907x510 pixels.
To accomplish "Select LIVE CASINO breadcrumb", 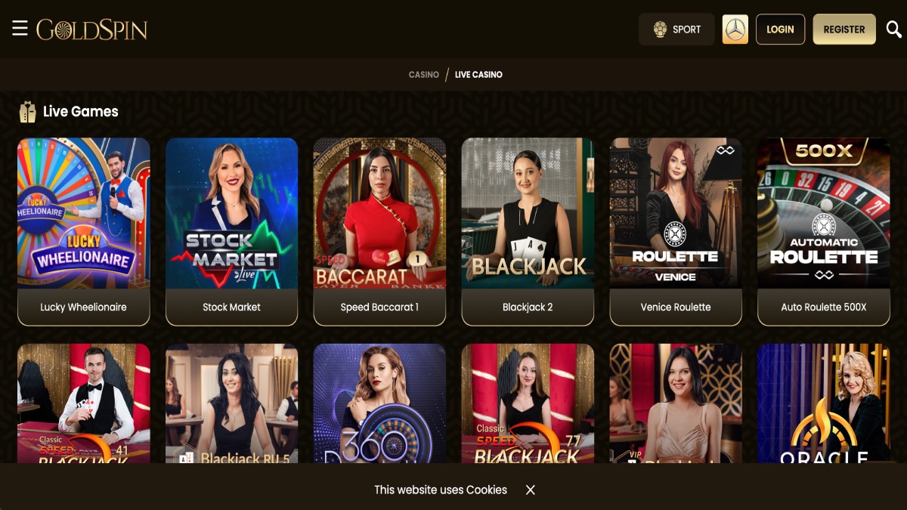I will (x=478, y=75).
